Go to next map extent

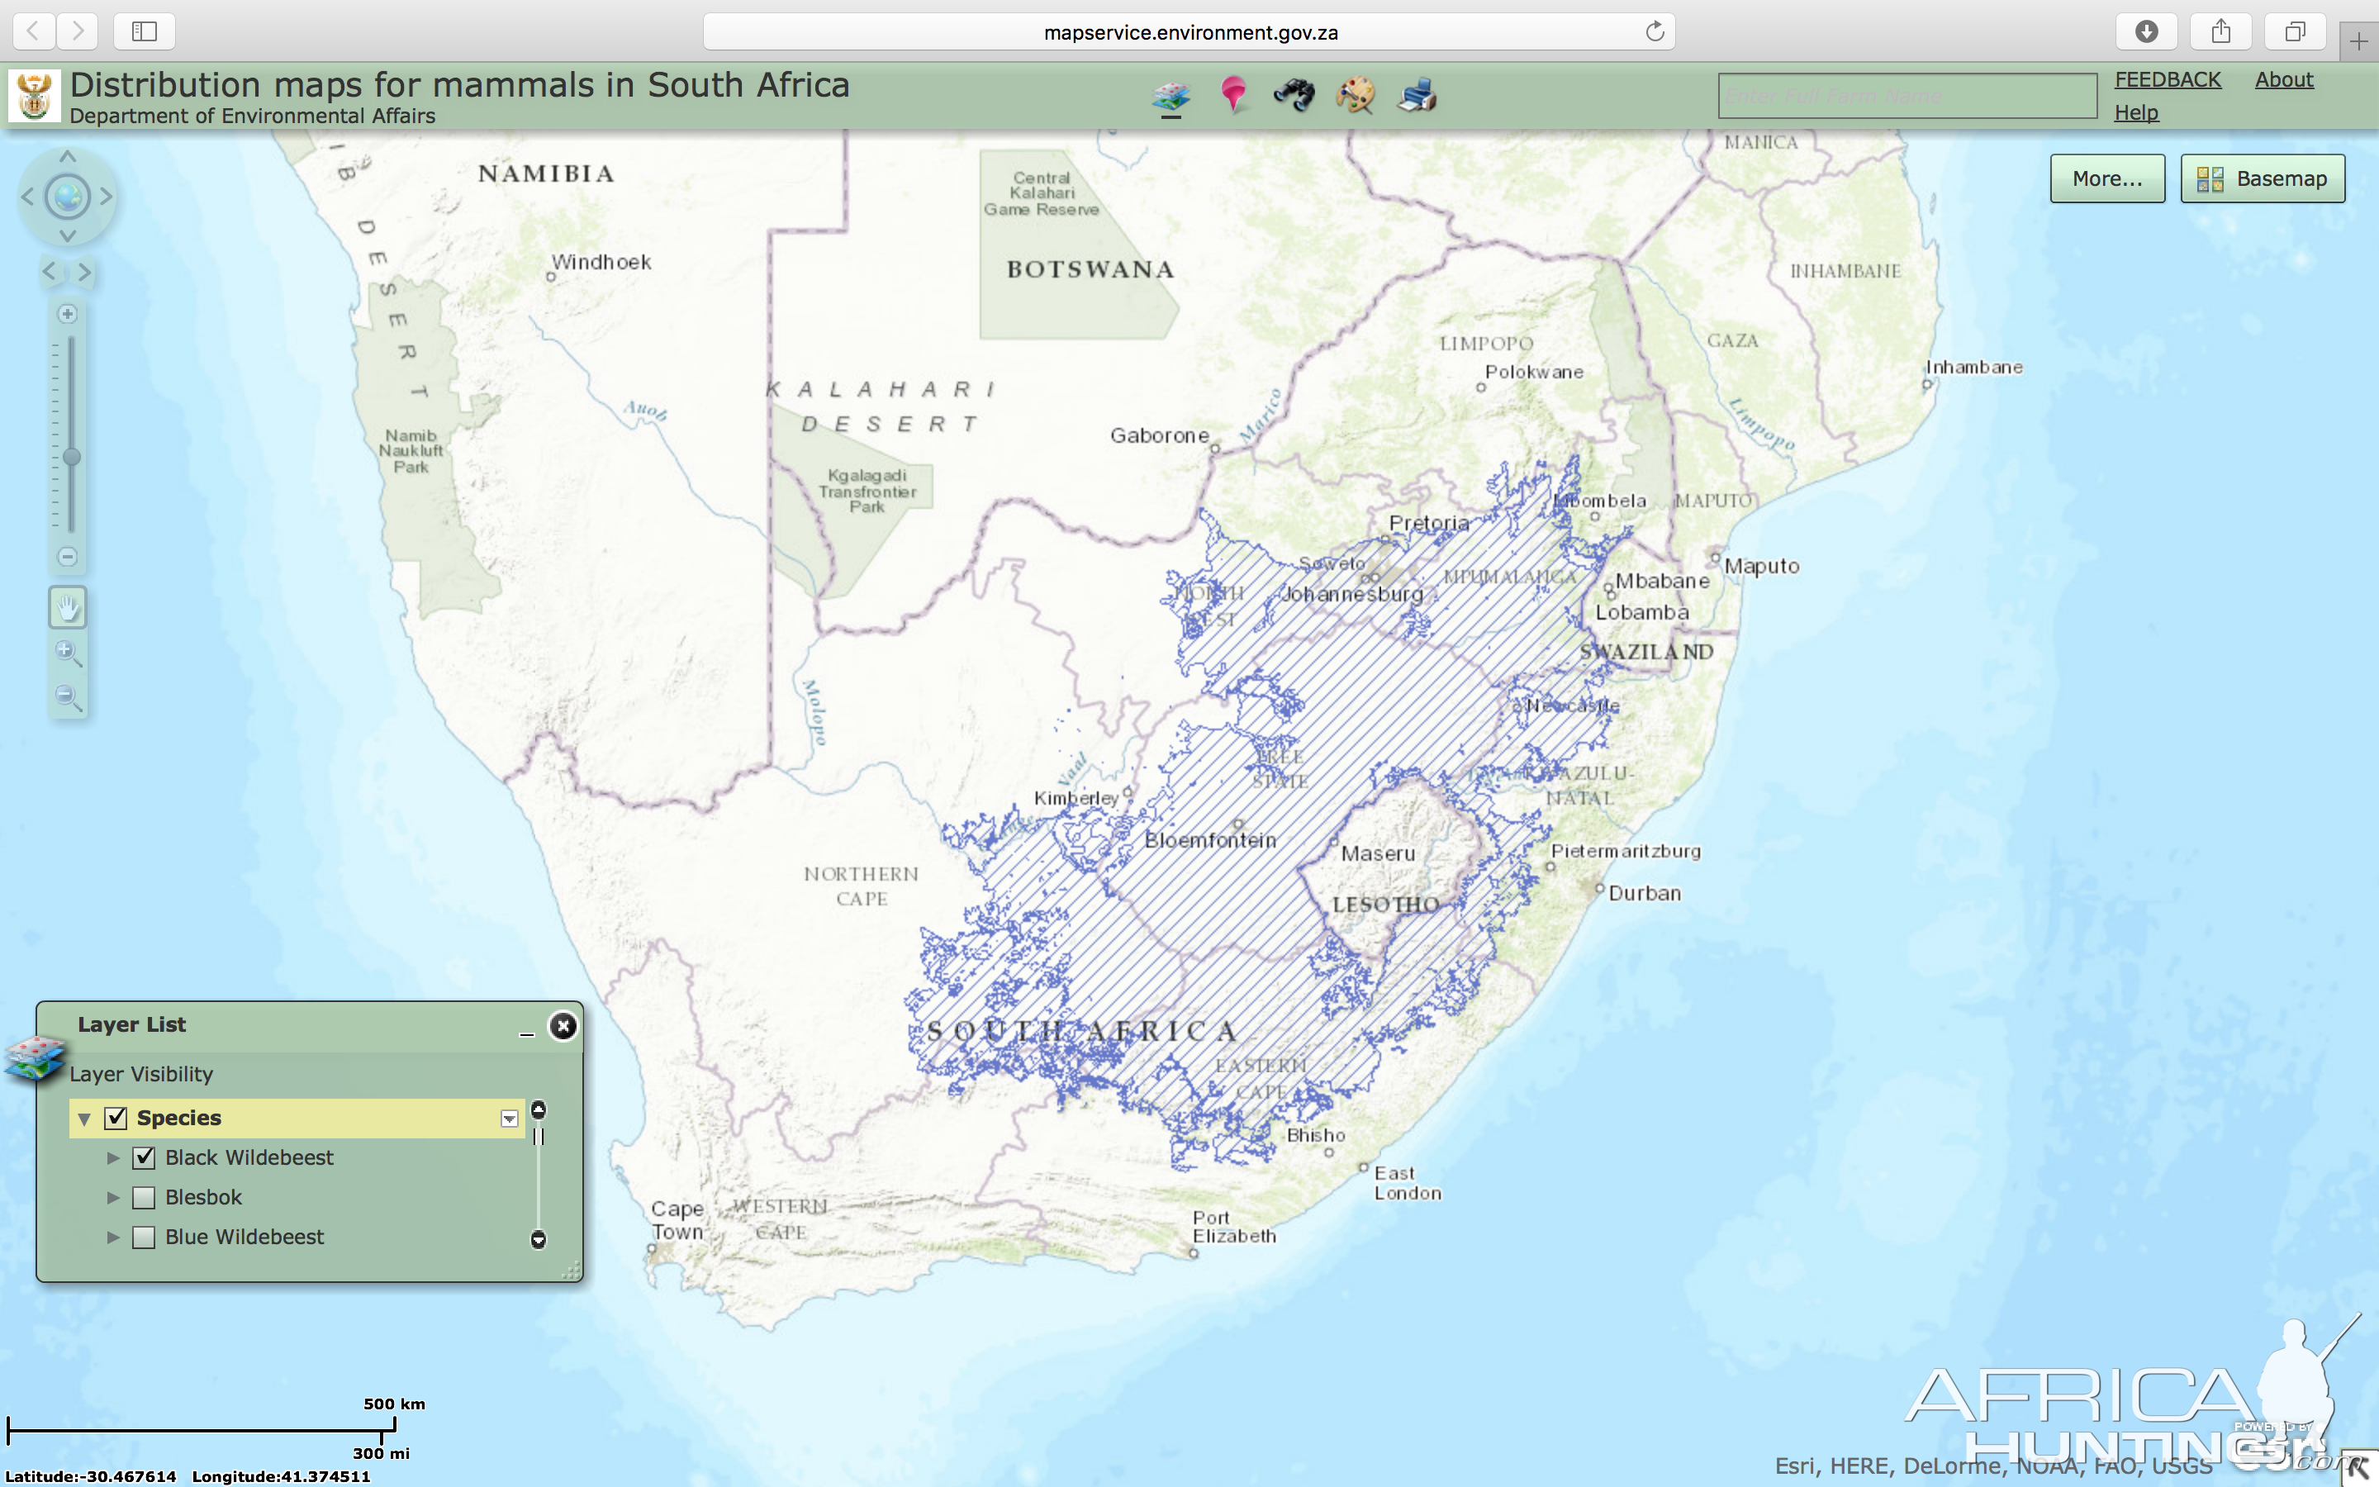click(x=86, y=272)
